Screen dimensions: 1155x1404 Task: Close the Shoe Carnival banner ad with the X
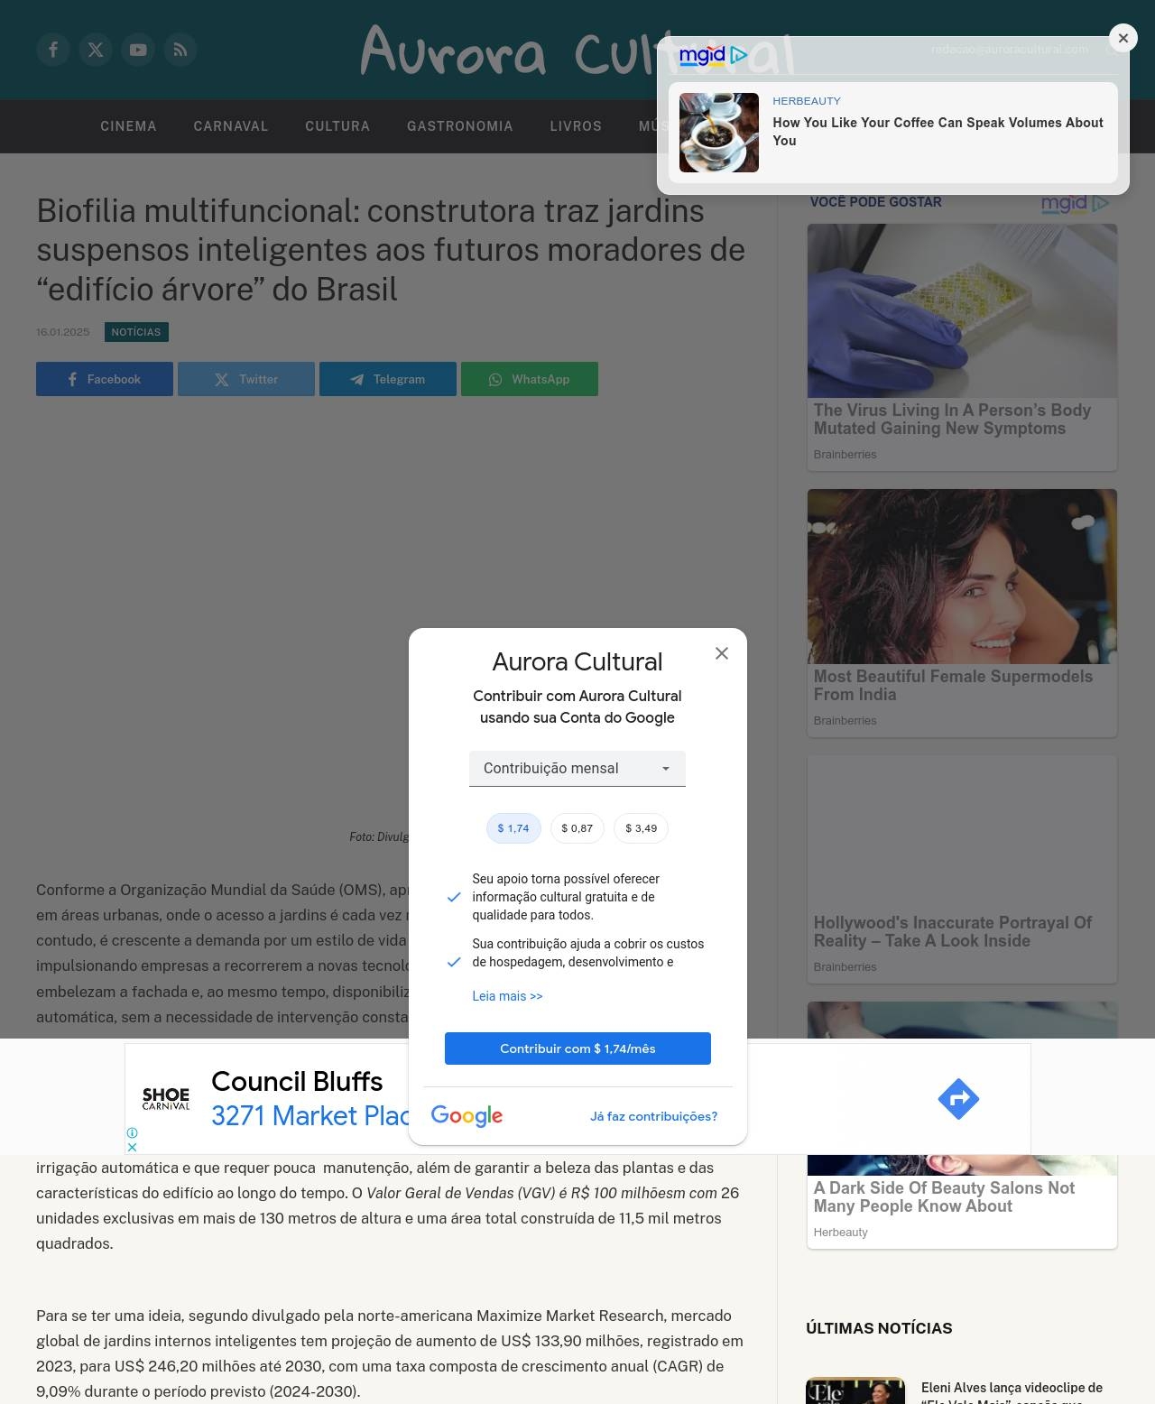[x=132, y=1147]
